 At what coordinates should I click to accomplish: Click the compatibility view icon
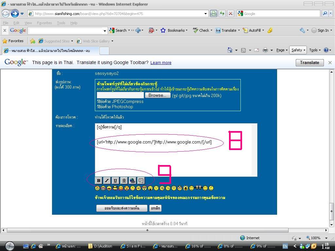213,14
